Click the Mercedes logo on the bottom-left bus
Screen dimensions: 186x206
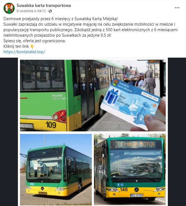pyautogui.click(x=42, y=189)
